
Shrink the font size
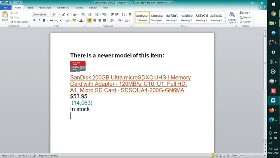click(68, 14)
